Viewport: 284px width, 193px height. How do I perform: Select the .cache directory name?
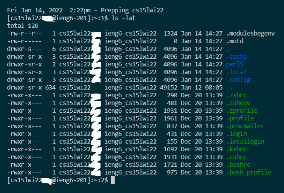[236, 57]
